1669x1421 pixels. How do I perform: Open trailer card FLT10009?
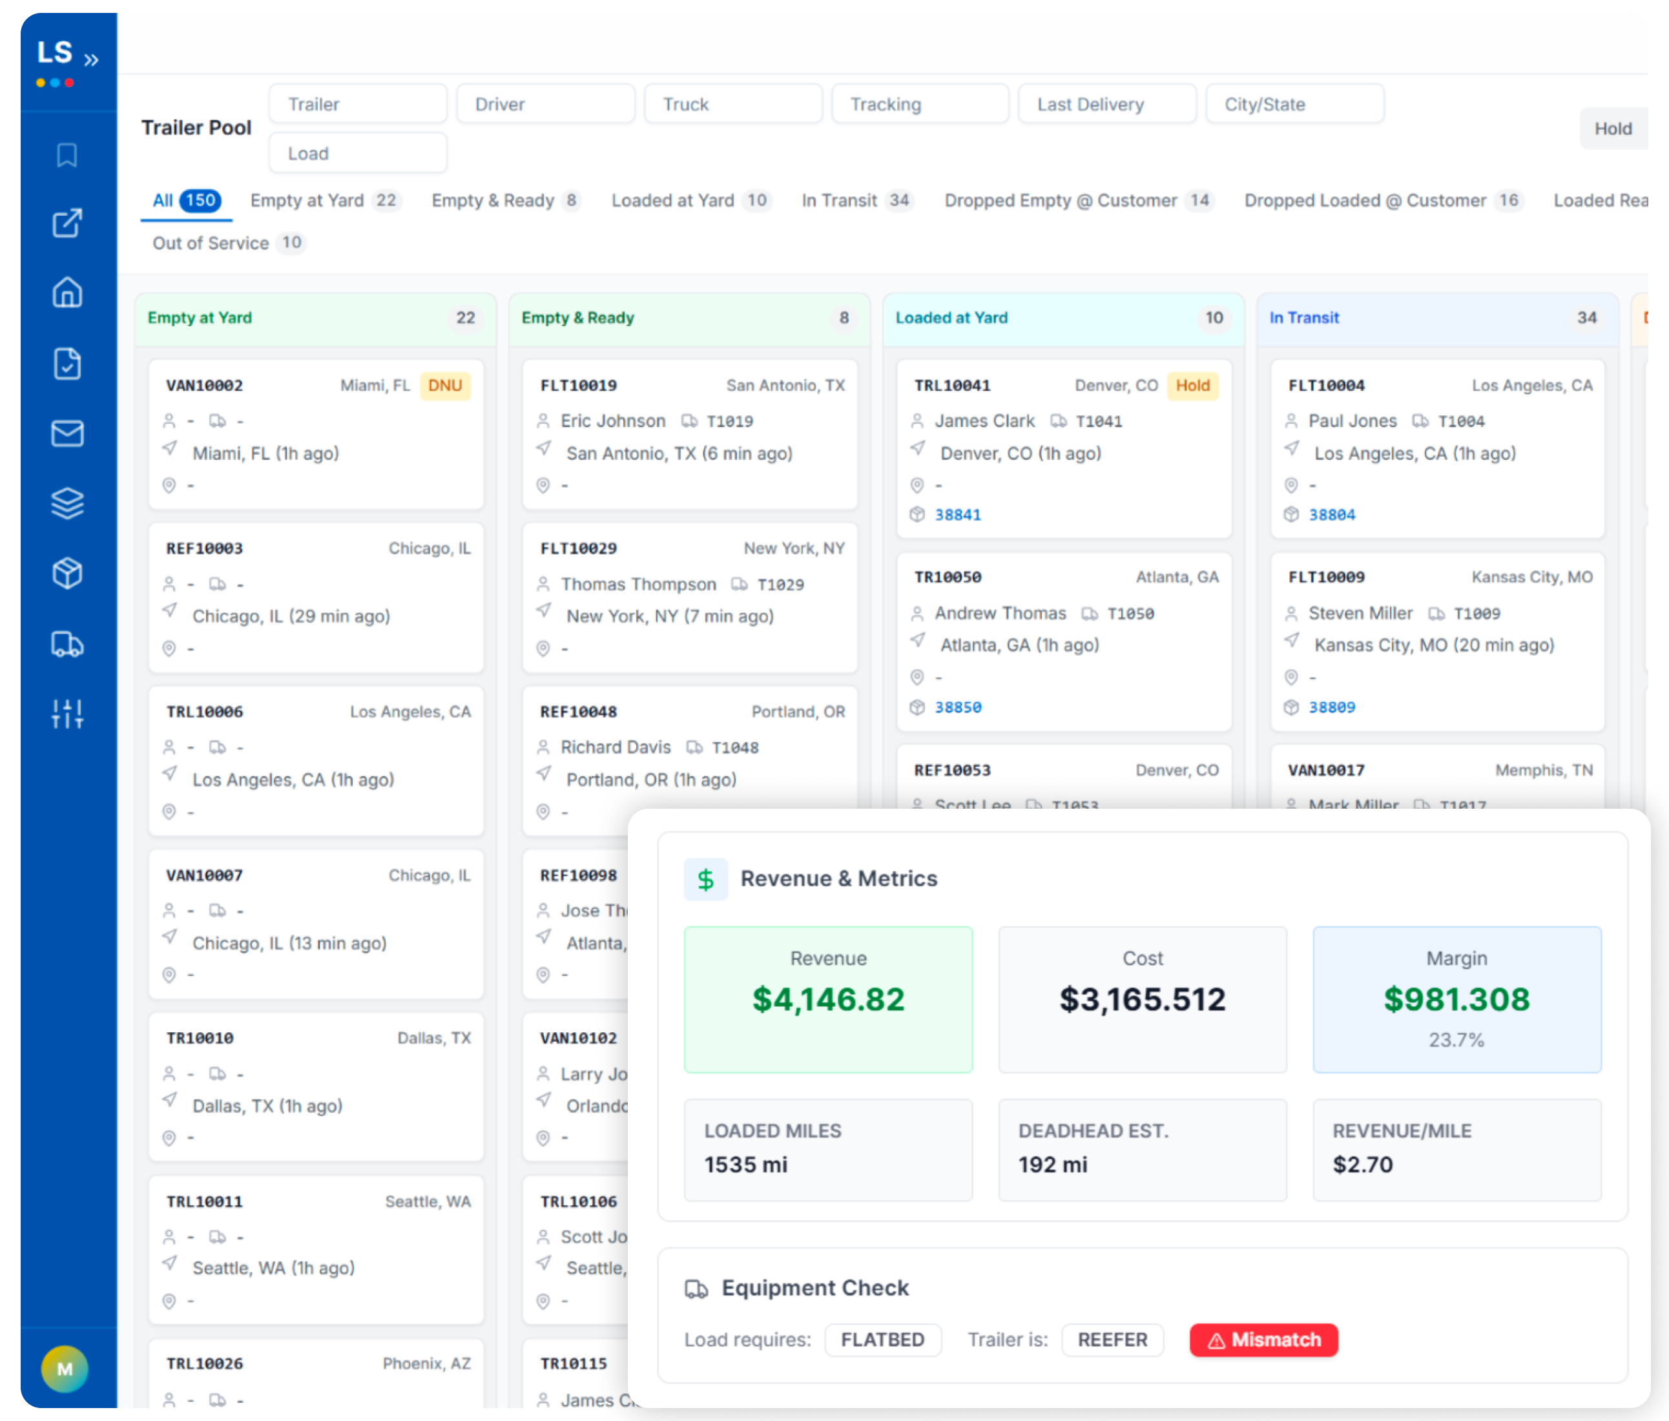(x=1438, y=642)
